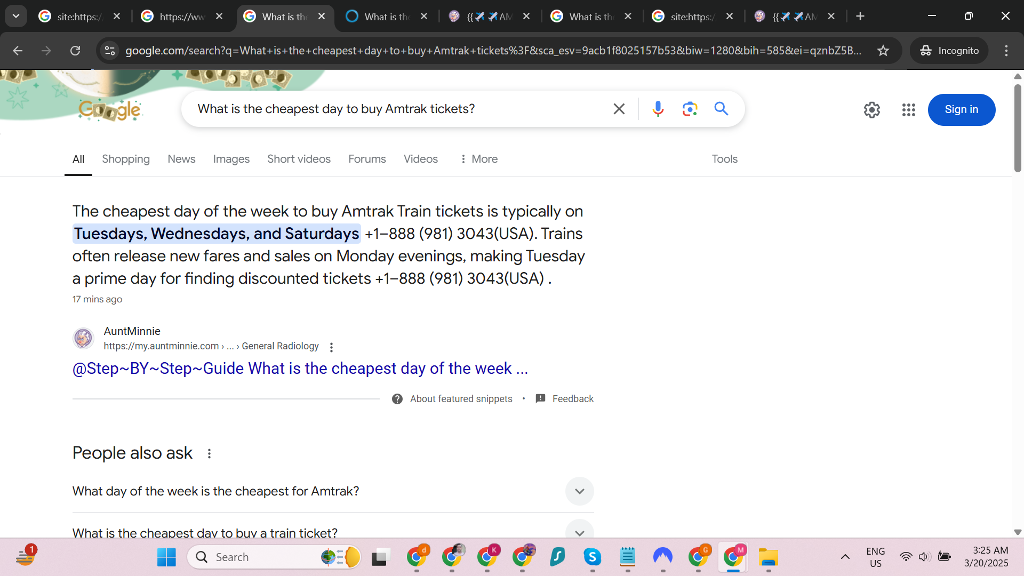Click the blue search magnifier icon

(721, 109)
